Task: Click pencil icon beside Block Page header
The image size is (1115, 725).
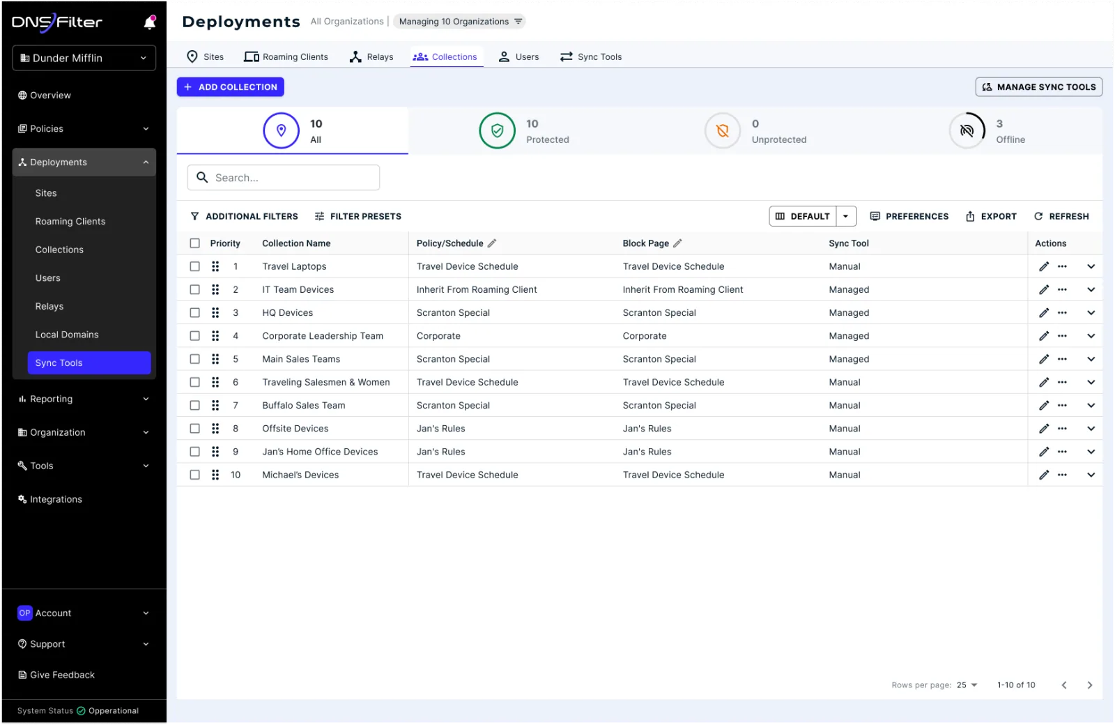Action: point(677,243)
